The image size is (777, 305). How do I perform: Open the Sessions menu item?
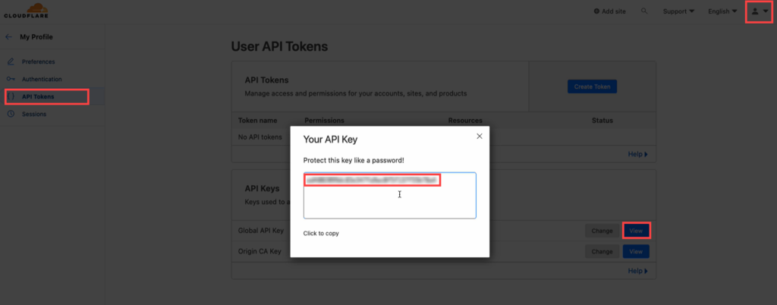tap(33, 114)
